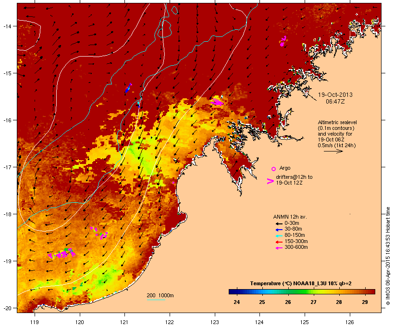This screenshot has width=394, height=326.
Task: Click the red 150-300m legend arrow
Action: pos(279,242)
